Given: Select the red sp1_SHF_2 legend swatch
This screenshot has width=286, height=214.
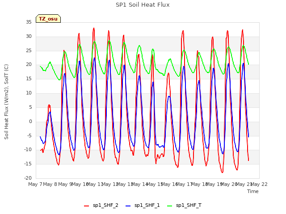Looking at the screenshot, I should pos(86,206).
